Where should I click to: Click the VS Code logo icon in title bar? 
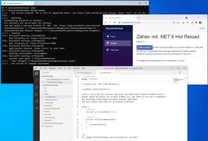click(36, 68)
